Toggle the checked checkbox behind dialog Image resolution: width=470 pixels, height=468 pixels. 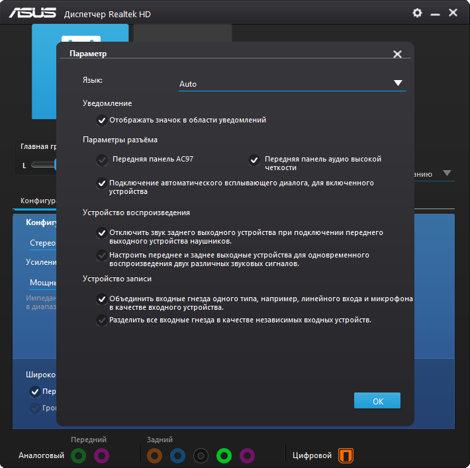pos(35,392)
